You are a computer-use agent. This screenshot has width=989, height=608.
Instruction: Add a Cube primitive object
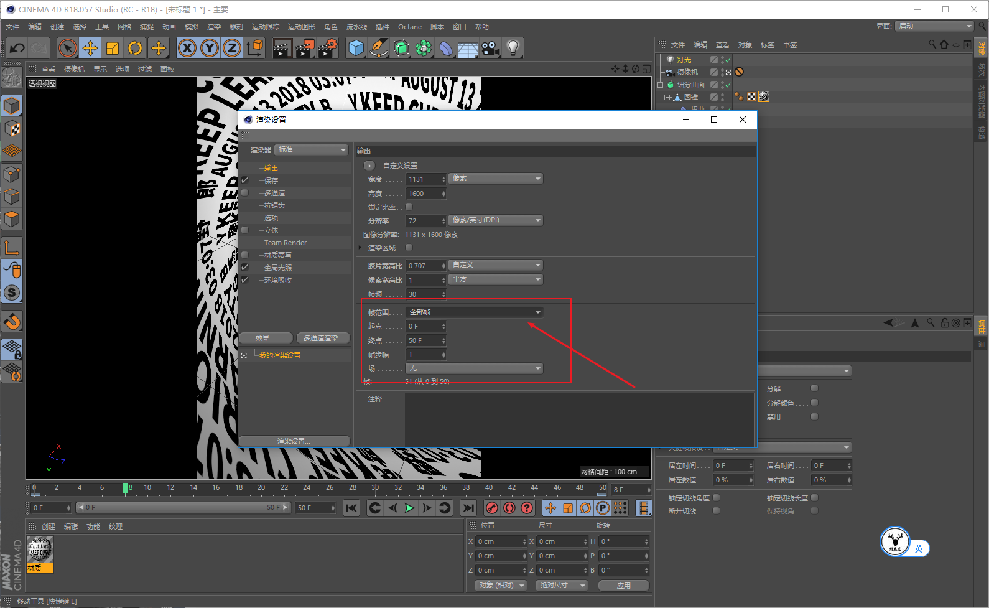pyautogui.click(x=356, y=48)
